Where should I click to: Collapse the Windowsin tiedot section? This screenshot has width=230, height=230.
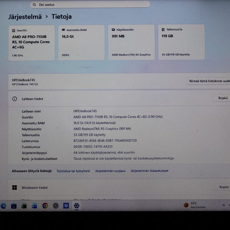(x=119, y=187)
